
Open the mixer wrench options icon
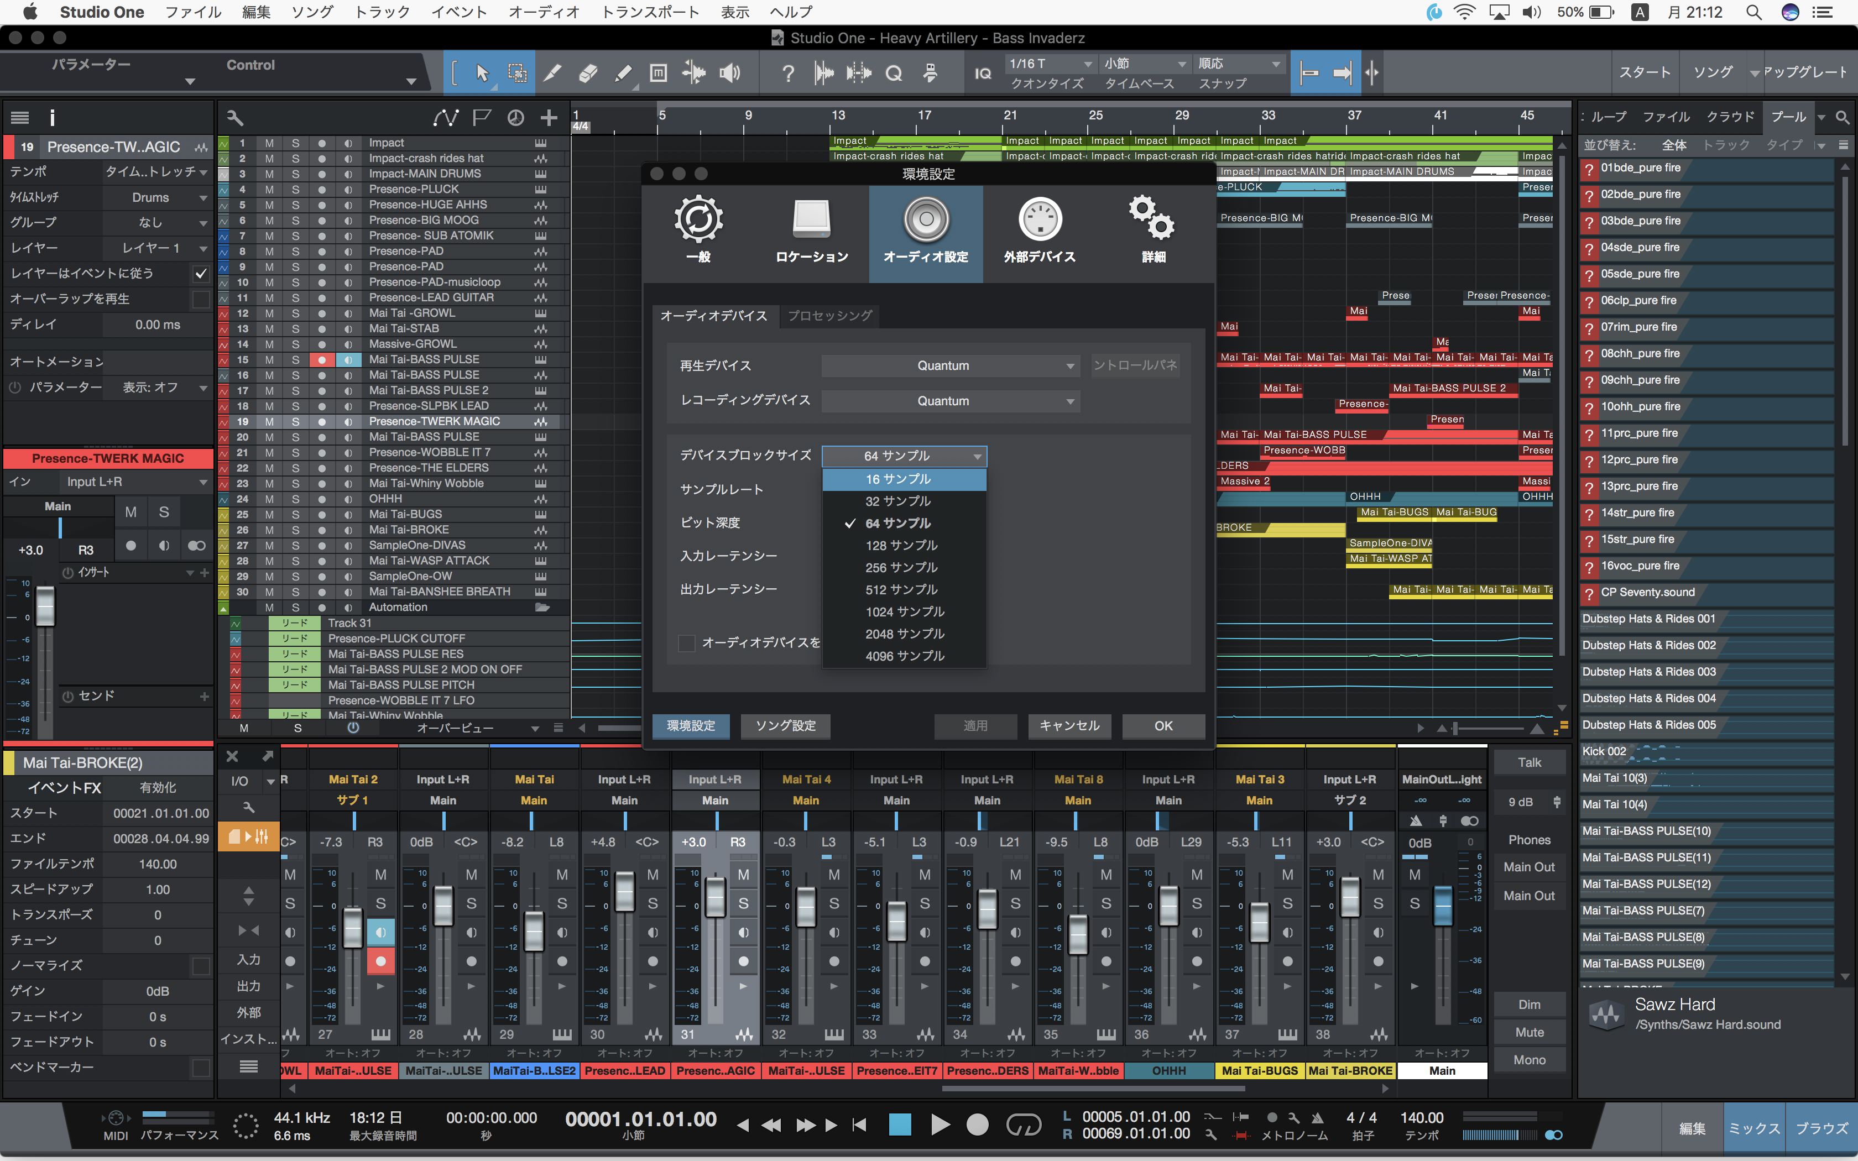point(248,807)
